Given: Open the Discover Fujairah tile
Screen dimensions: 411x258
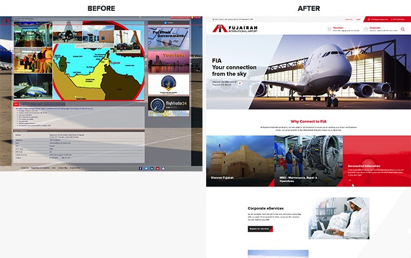Looking at the screenshot, I should click(240, 161).
